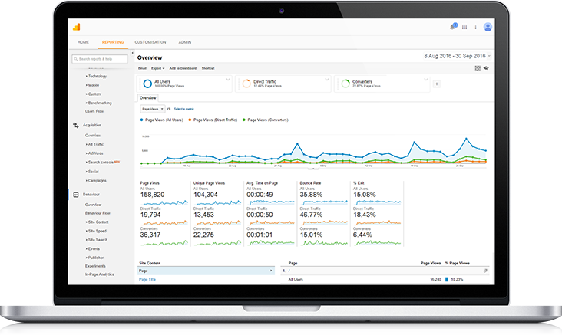Expand the Site Search menu item
The width and height of the screenshot is (562, 335).
[97, 240]
